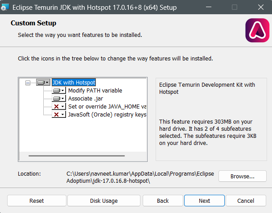
Task: Select the Modify PATH variable feature
Action: pyautogui.click(x=95, y=90)
